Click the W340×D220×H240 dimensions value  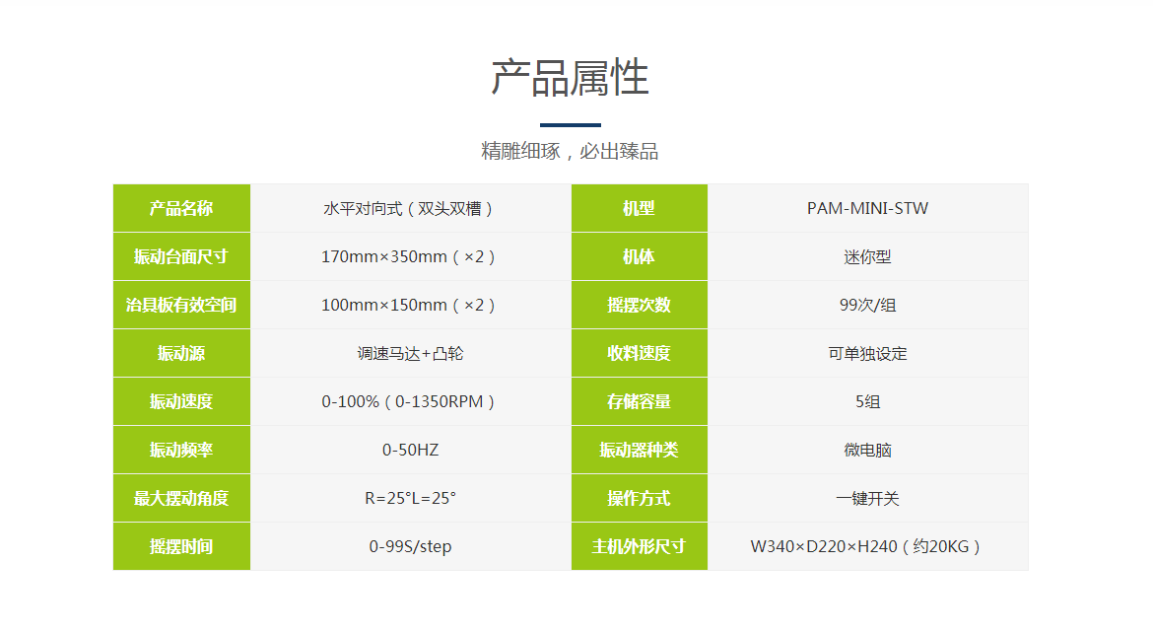[x=867, y=546]
